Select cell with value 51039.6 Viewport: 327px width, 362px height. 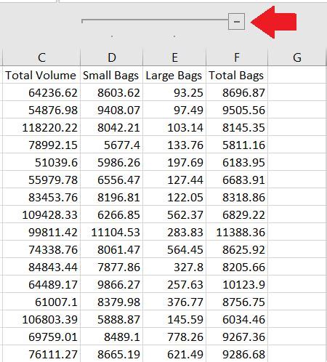coord(41,162)
